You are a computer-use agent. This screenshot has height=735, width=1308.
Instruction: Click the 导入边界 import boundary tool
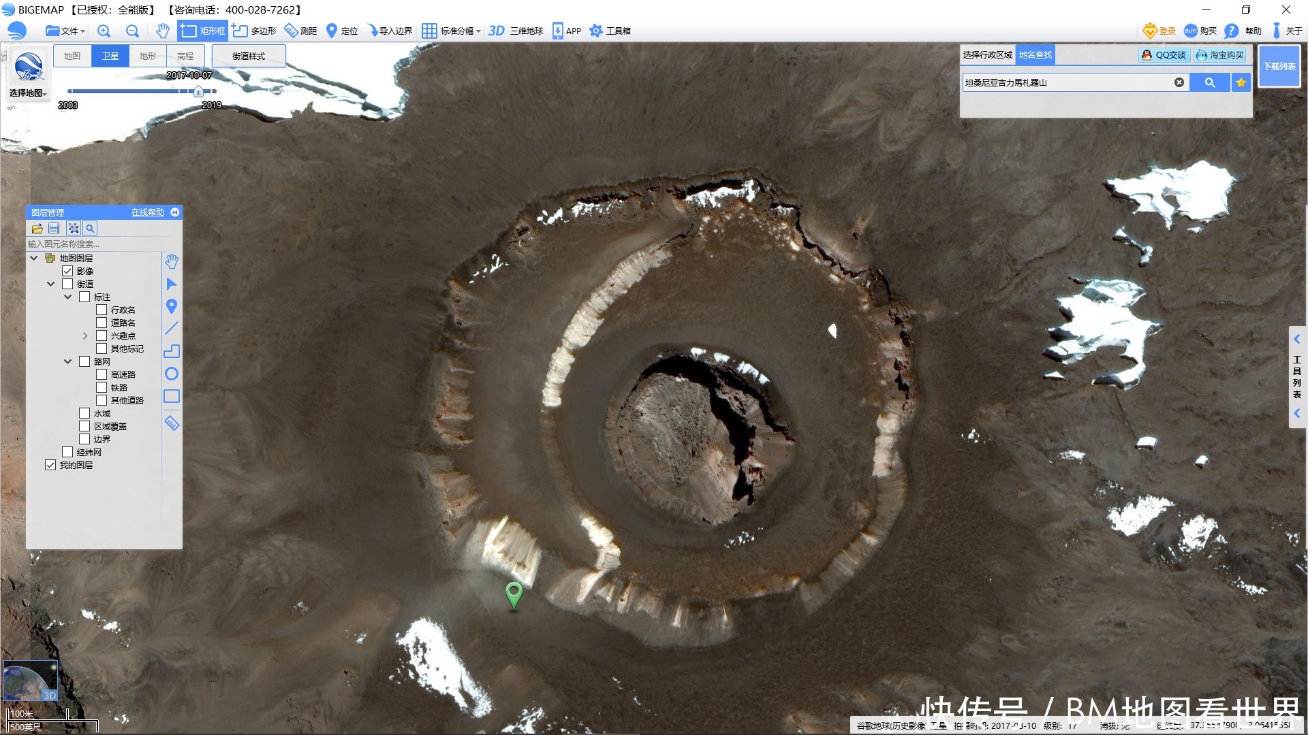[x=390, y=31]
